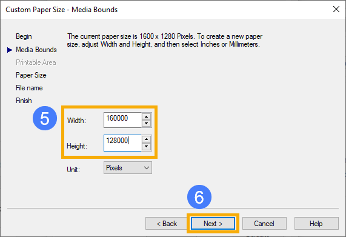Click into the Height input field
Image resolution: width=346 pixels, height=237 pixels.
pyautogui.click(x=122, y=143)
